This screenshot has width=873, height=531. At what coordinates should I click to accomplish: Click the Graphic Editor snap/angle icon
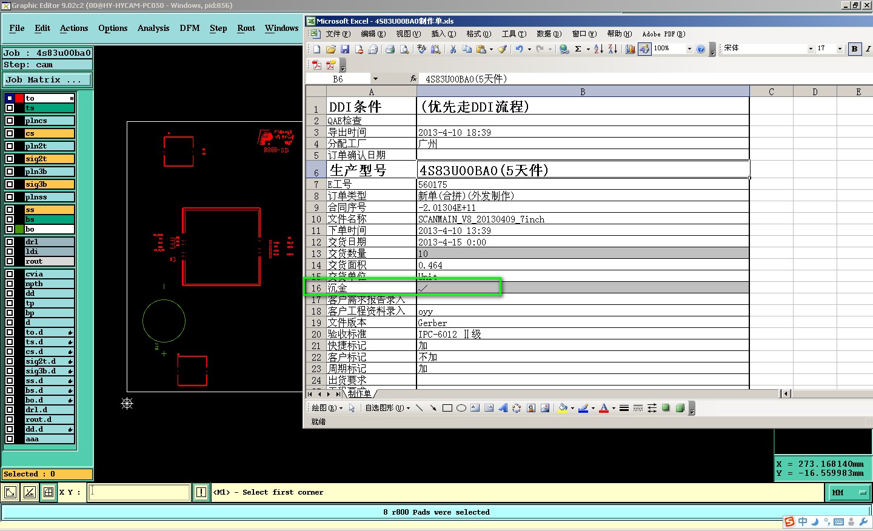click(30, 492)
